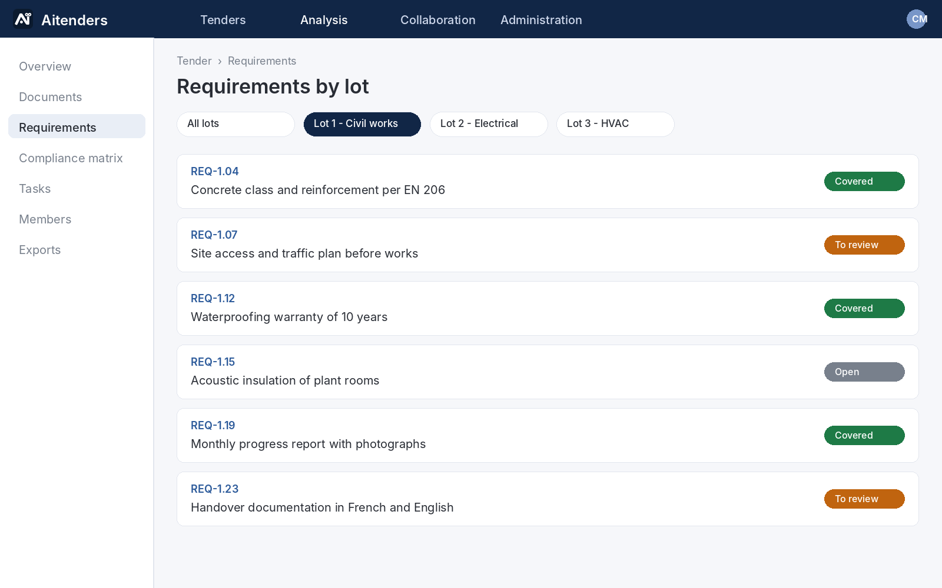
Task: Open the CM user avatar
Action: tap(917, 19)
